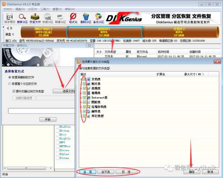Click the globe icon beside Internet类
The width and height of the screenshot is (223, 178).
point(89,98)
